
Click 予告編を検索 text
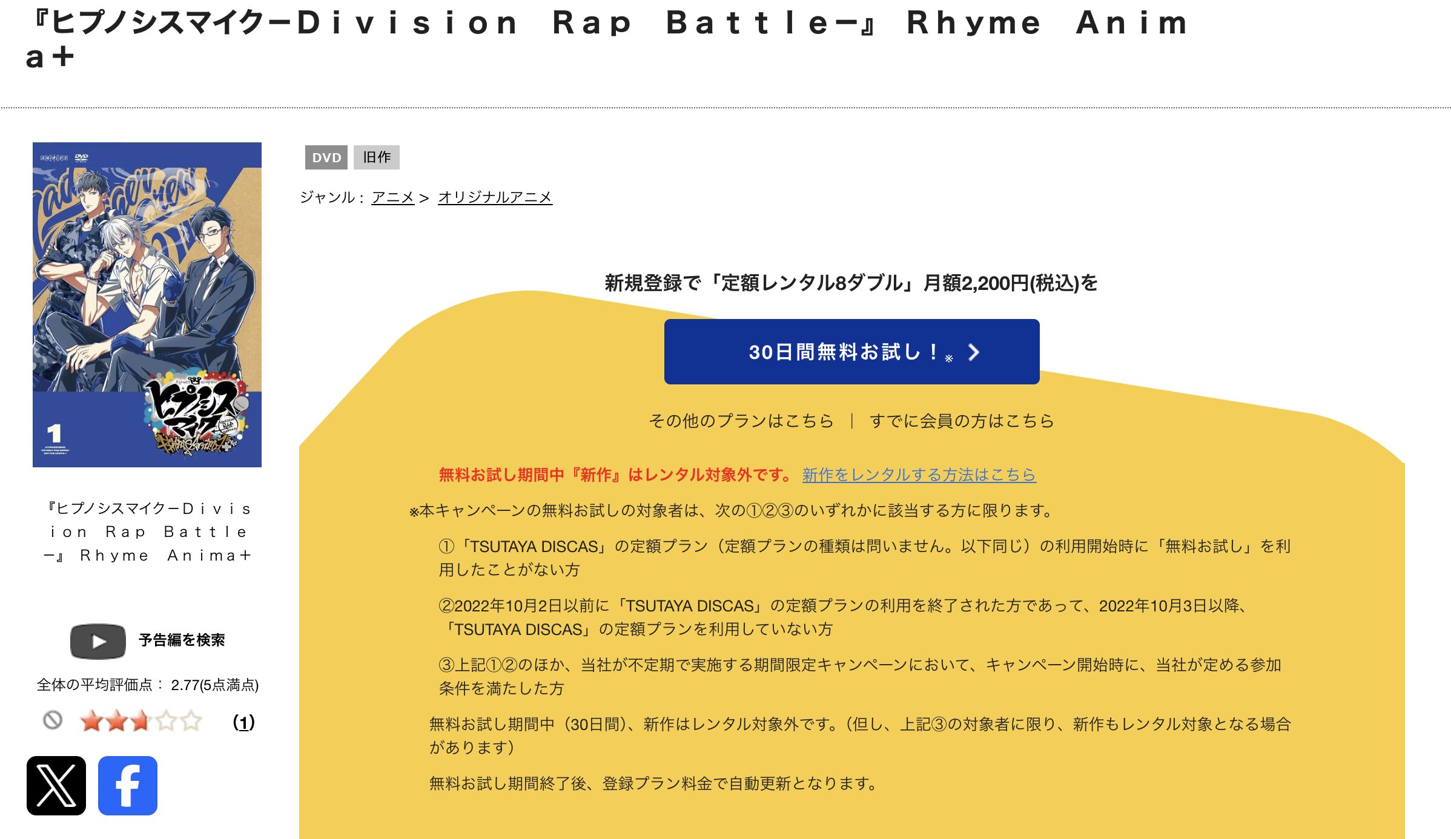(182, 640)
